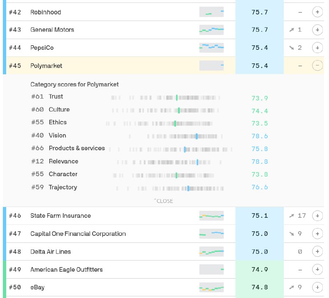This screenshot has width=329, height=298.
Task: Click the eBay trend sparkline
Action: pyautogui.click(x=211, y=287)
